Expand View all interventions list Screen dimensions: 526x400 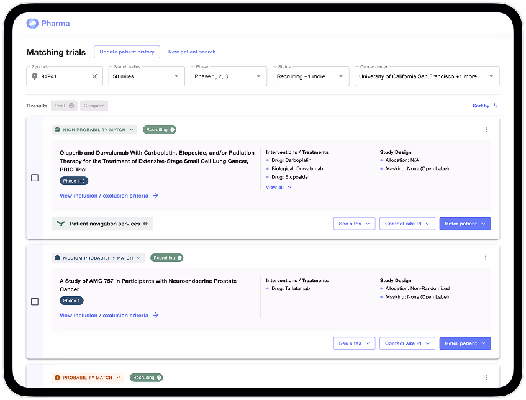(278, 187)
